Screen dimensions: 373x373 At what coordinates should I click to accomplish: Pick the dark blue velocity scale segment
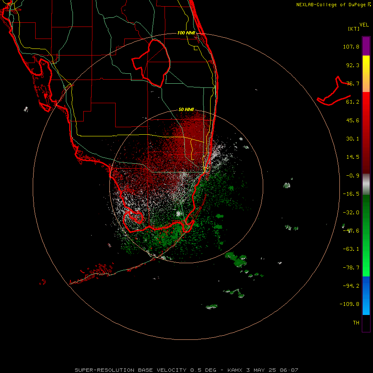pyautogui.click(x=366, y=286)
